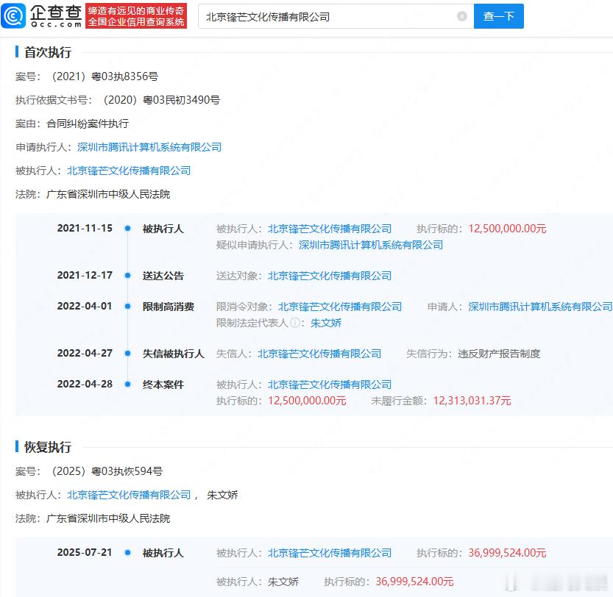Open 送达对象 北京锋芒文化传播有限公司 link
This screenshot has width=613, height=597.
[330, 276]
